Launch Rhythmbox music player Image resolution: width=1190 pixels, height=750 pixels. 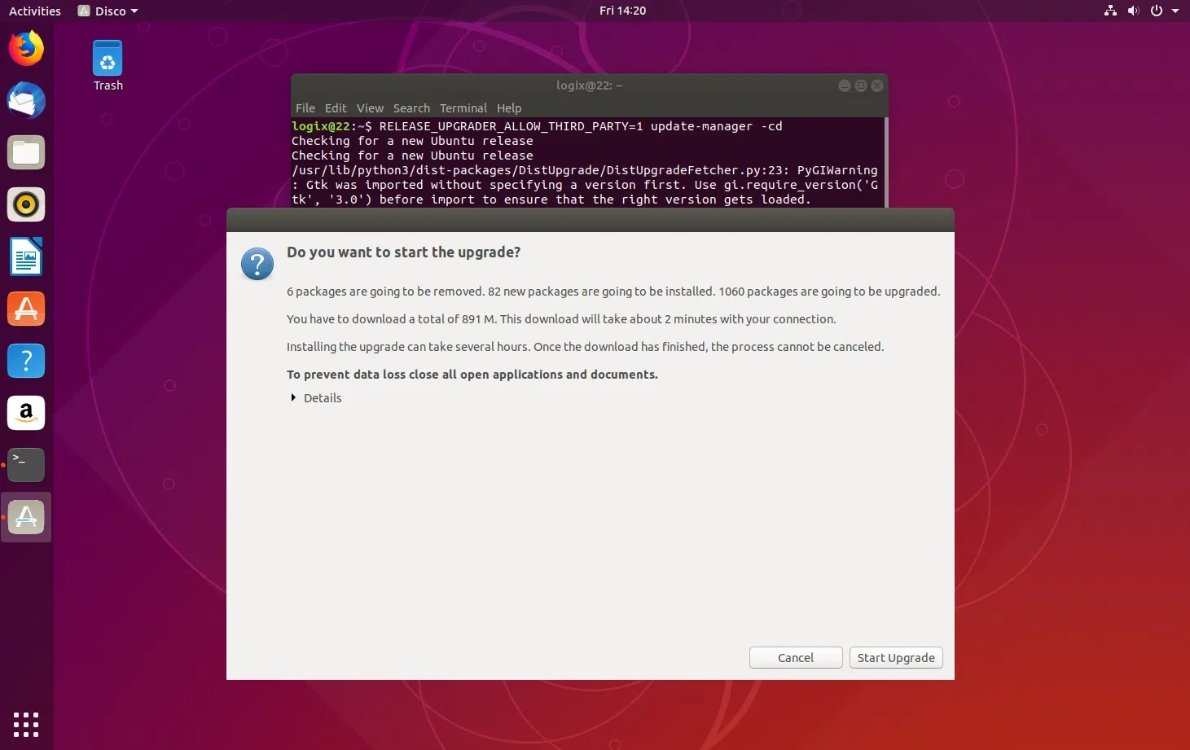[26, 204]
